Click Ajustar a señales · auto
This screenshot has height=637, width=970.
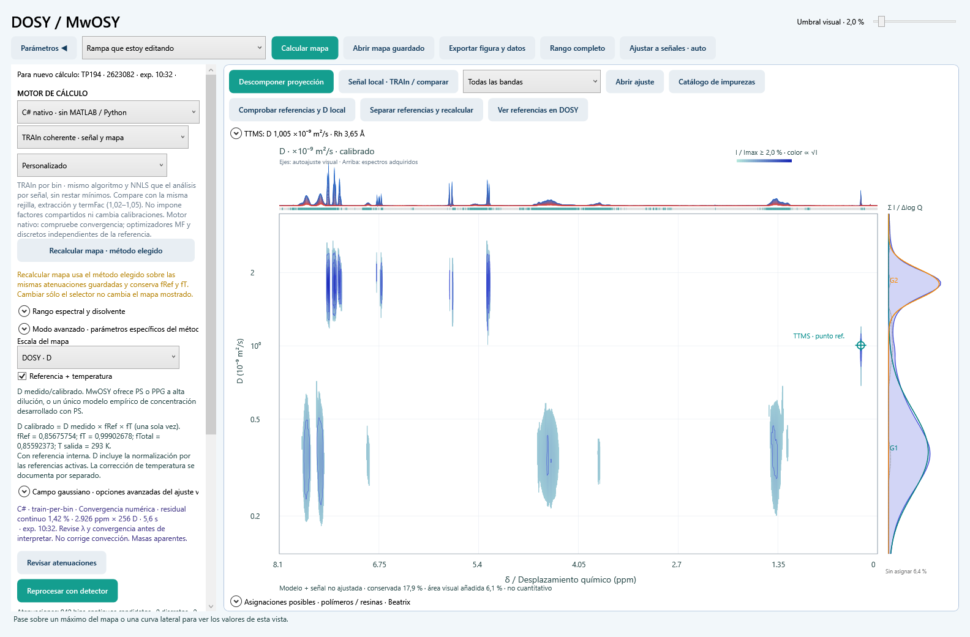[x=667, y=48]
